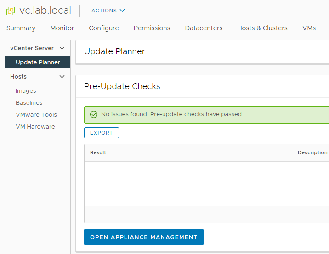Click the Update Planner page heading
Viewport: 329px width, 254px height.
pyautogui.click(x=114, y=51)
